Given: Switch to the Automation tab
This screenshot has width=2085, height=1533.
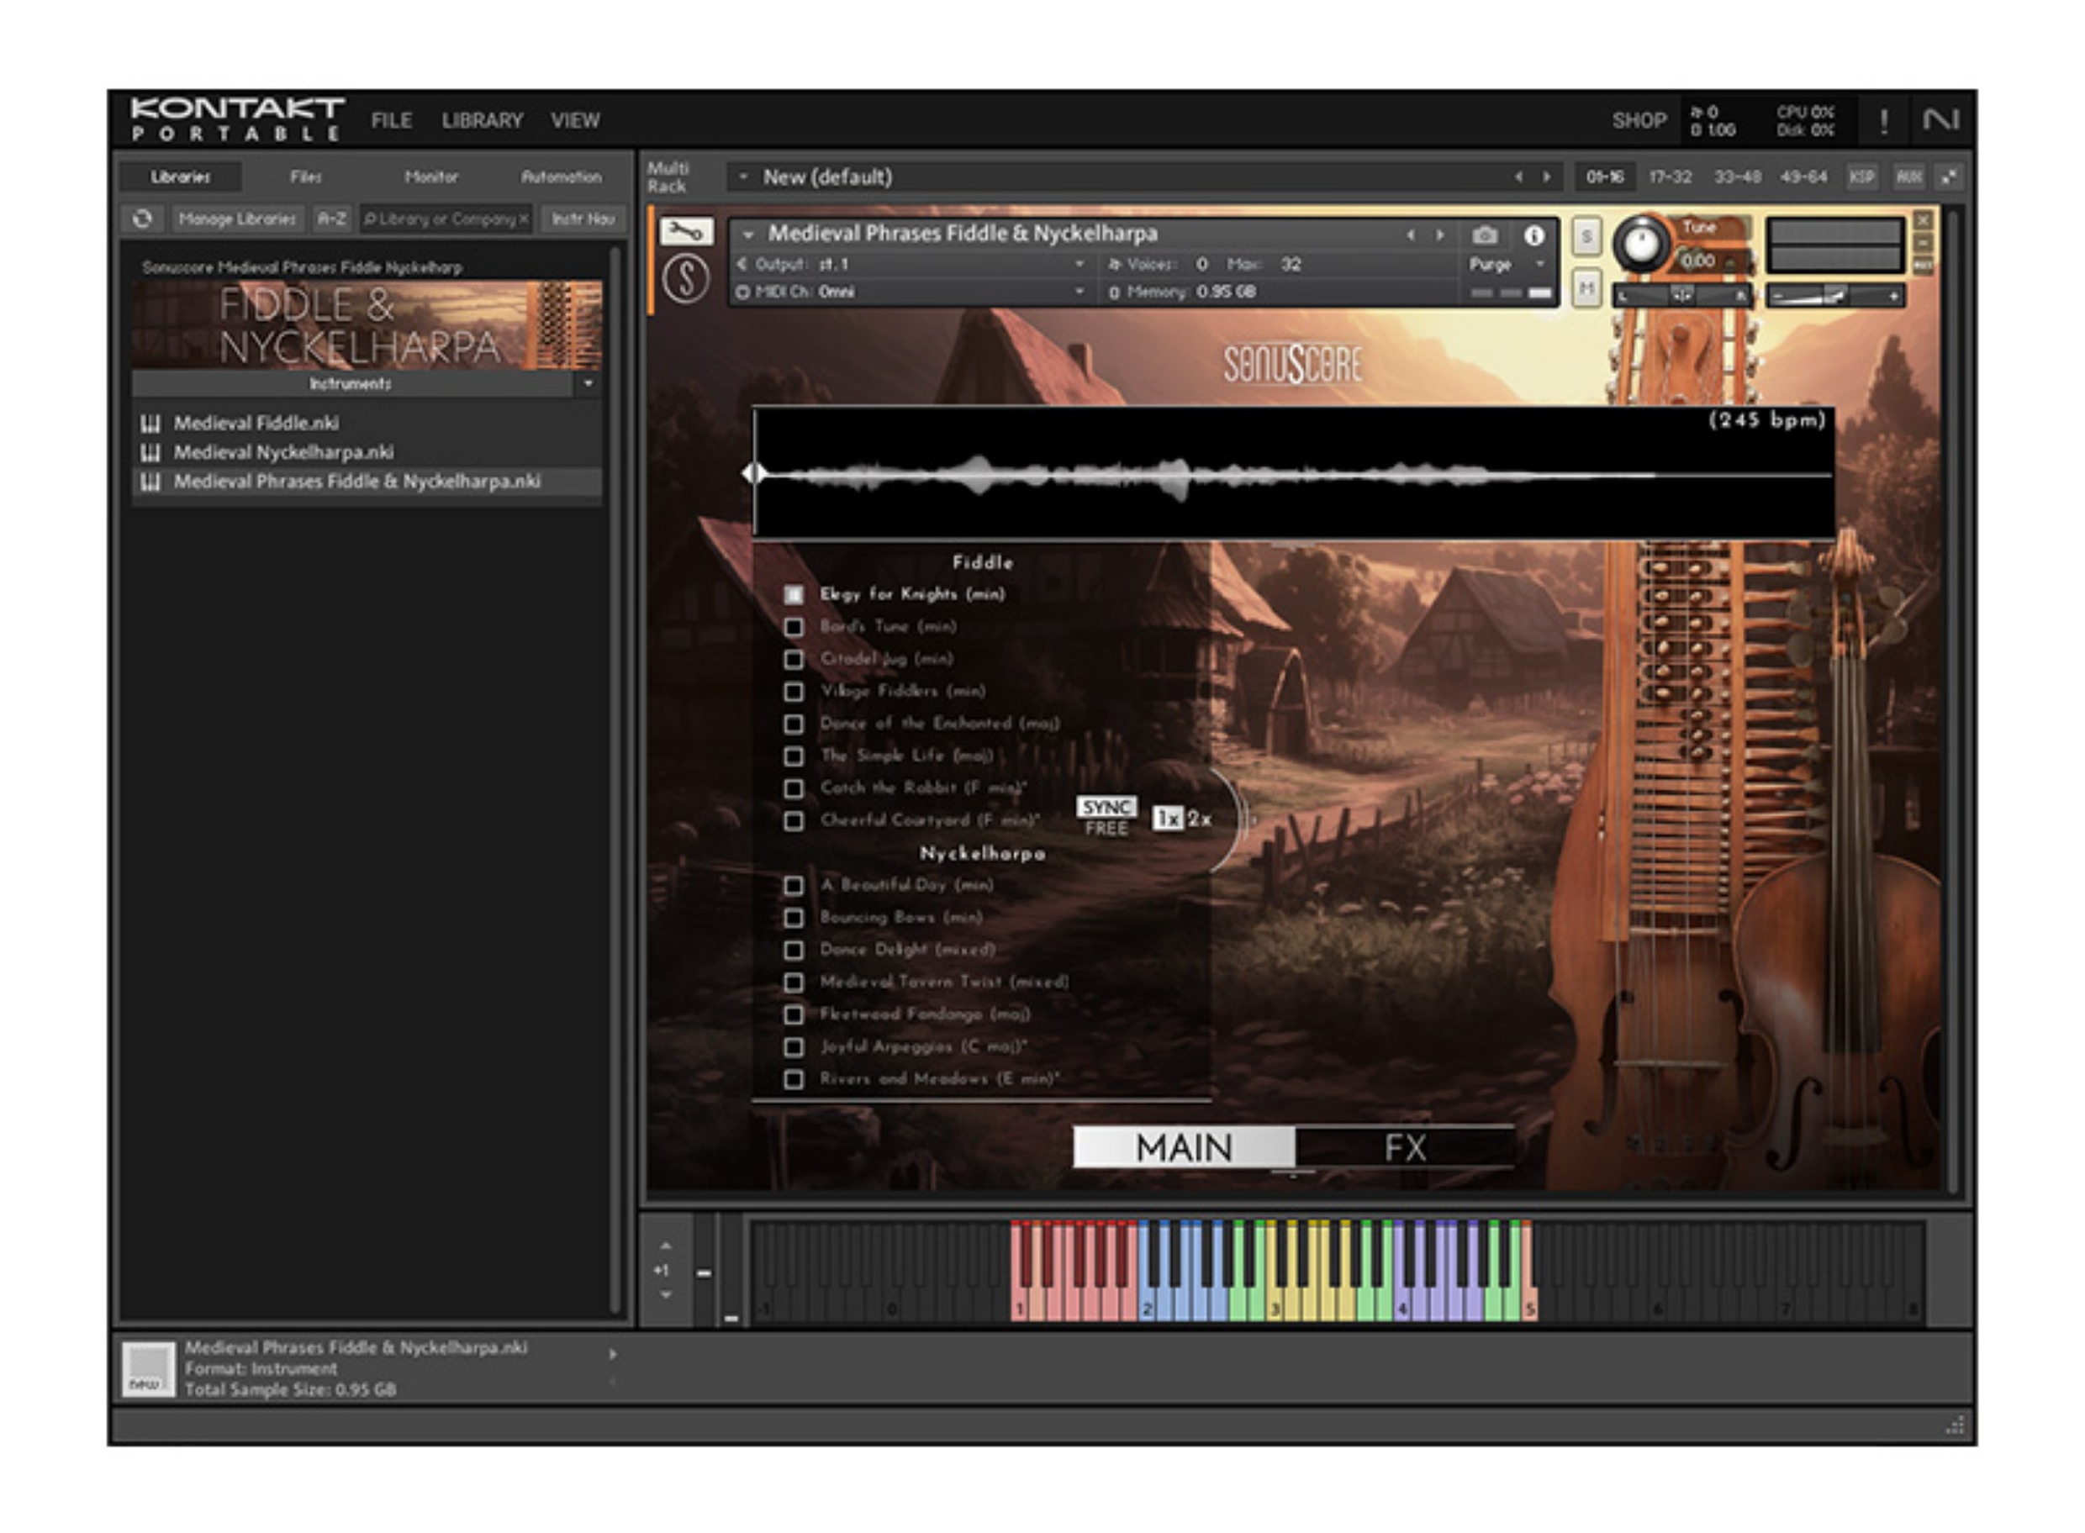Looking at the screenshot, I should (561, 176).
